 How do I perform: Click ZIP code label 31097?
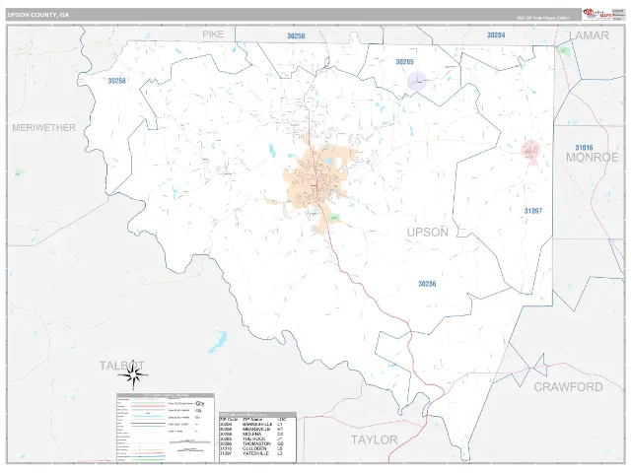point(533,210)
